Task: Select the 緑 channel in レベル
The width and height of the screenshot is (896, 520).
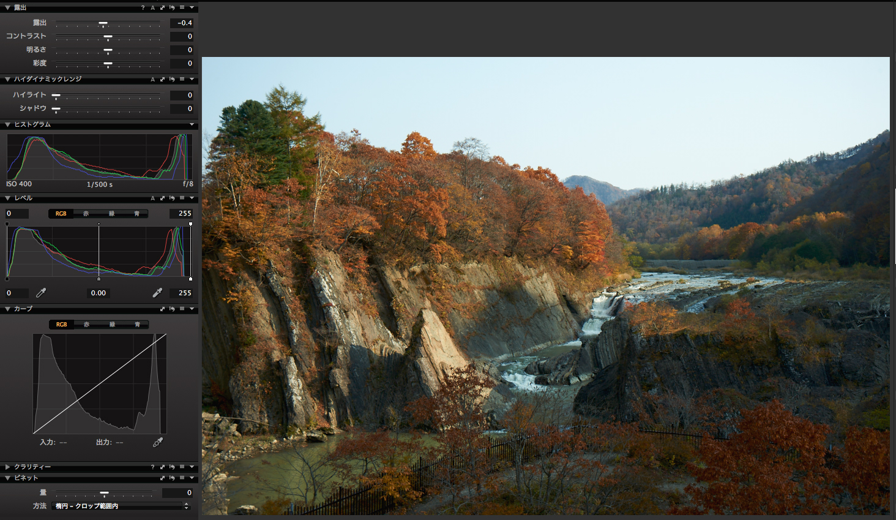Action: (x=111, y=214)
